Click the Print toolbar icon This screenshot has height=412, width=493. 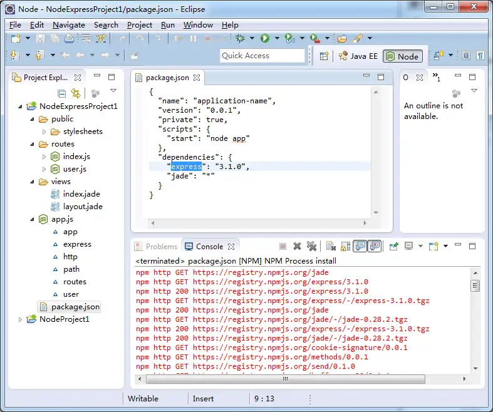69,38
